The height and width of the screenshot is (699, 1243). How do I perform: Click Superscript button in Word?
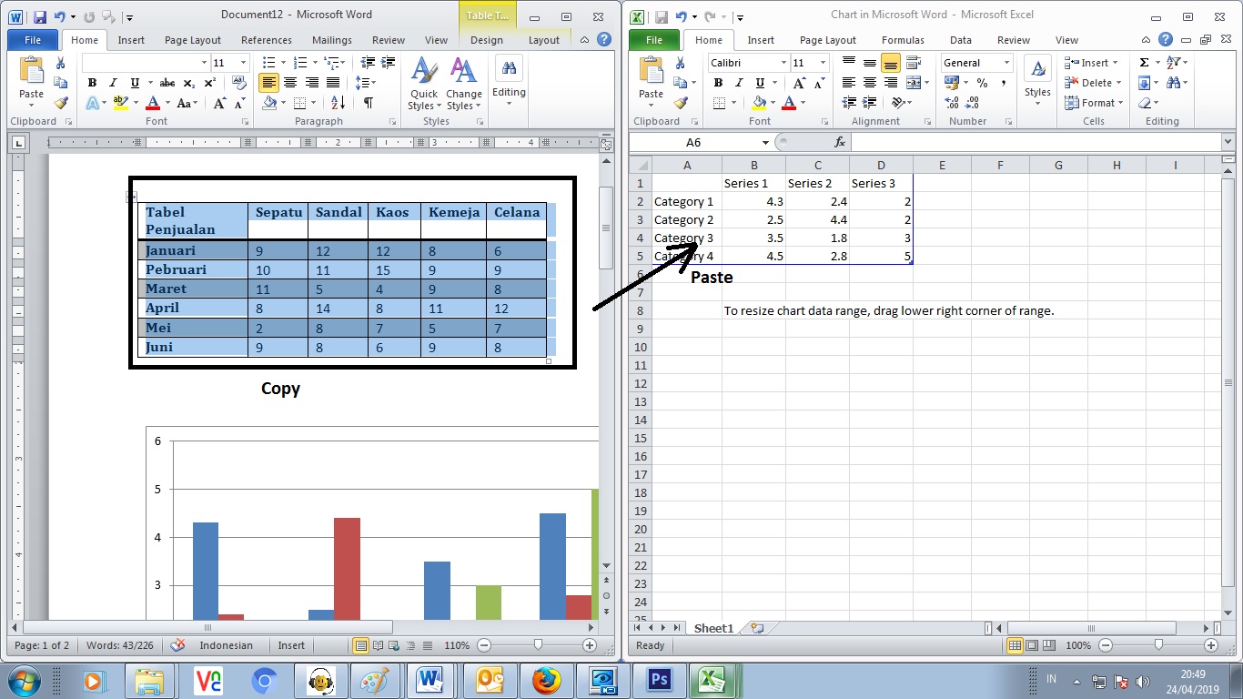209,83
